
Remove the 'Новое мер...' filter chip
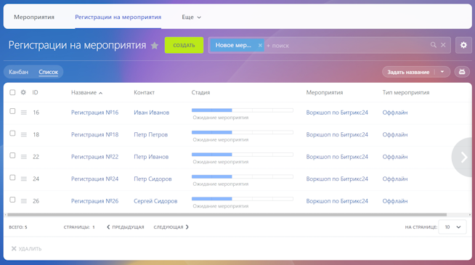click(x=260, y=45)
